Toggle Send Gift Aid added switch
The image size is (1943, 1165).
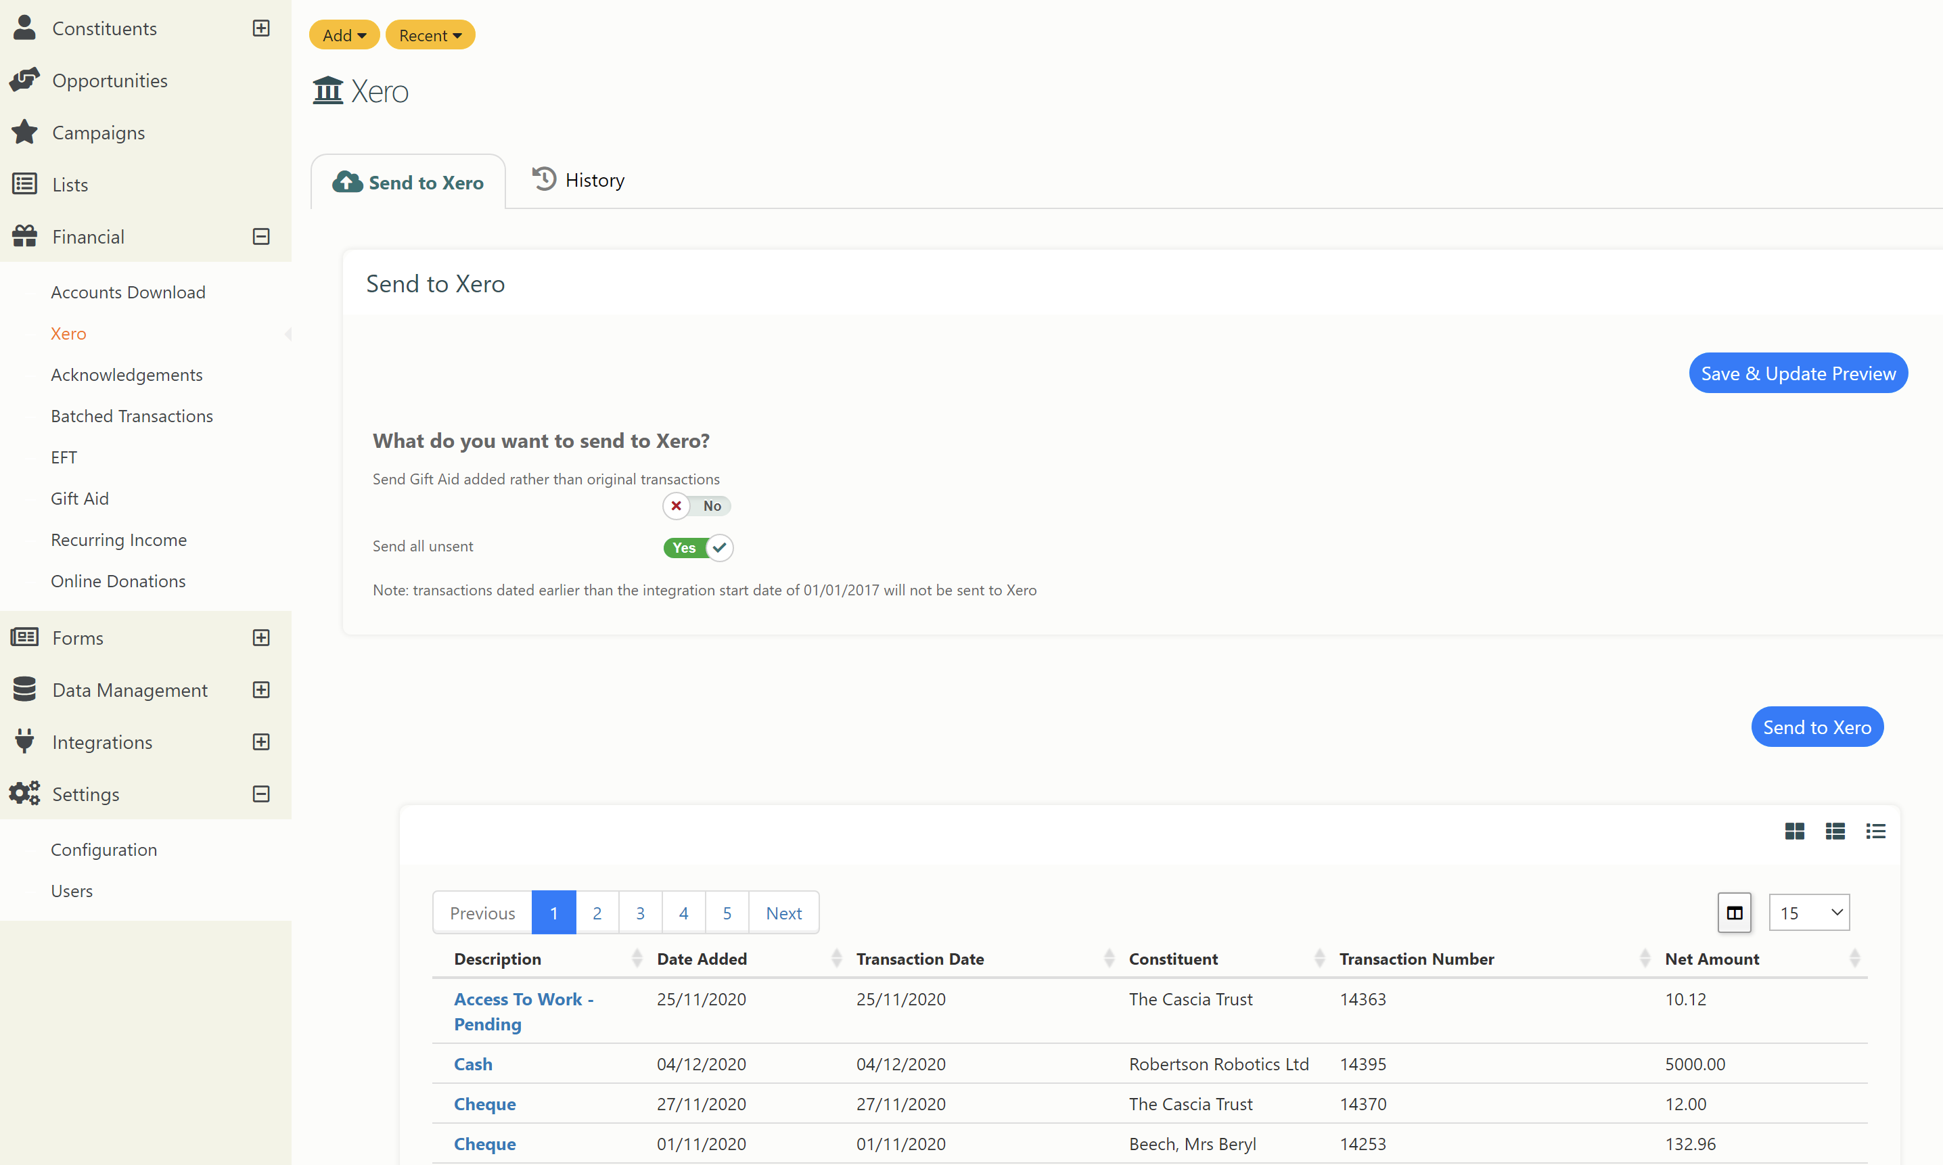[696, 505]
